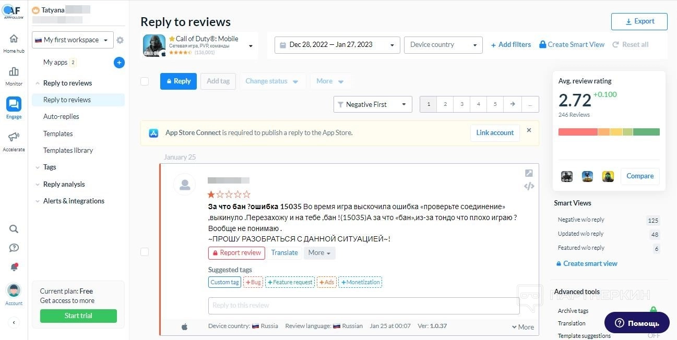Click the reviewer avatar icon
677x340 pixels.
(x=184, y=185)
